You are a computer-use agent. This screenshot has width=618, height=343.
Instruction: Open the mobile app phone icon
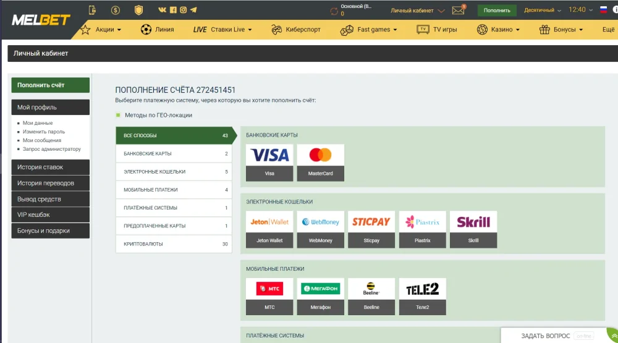point(93,10)
